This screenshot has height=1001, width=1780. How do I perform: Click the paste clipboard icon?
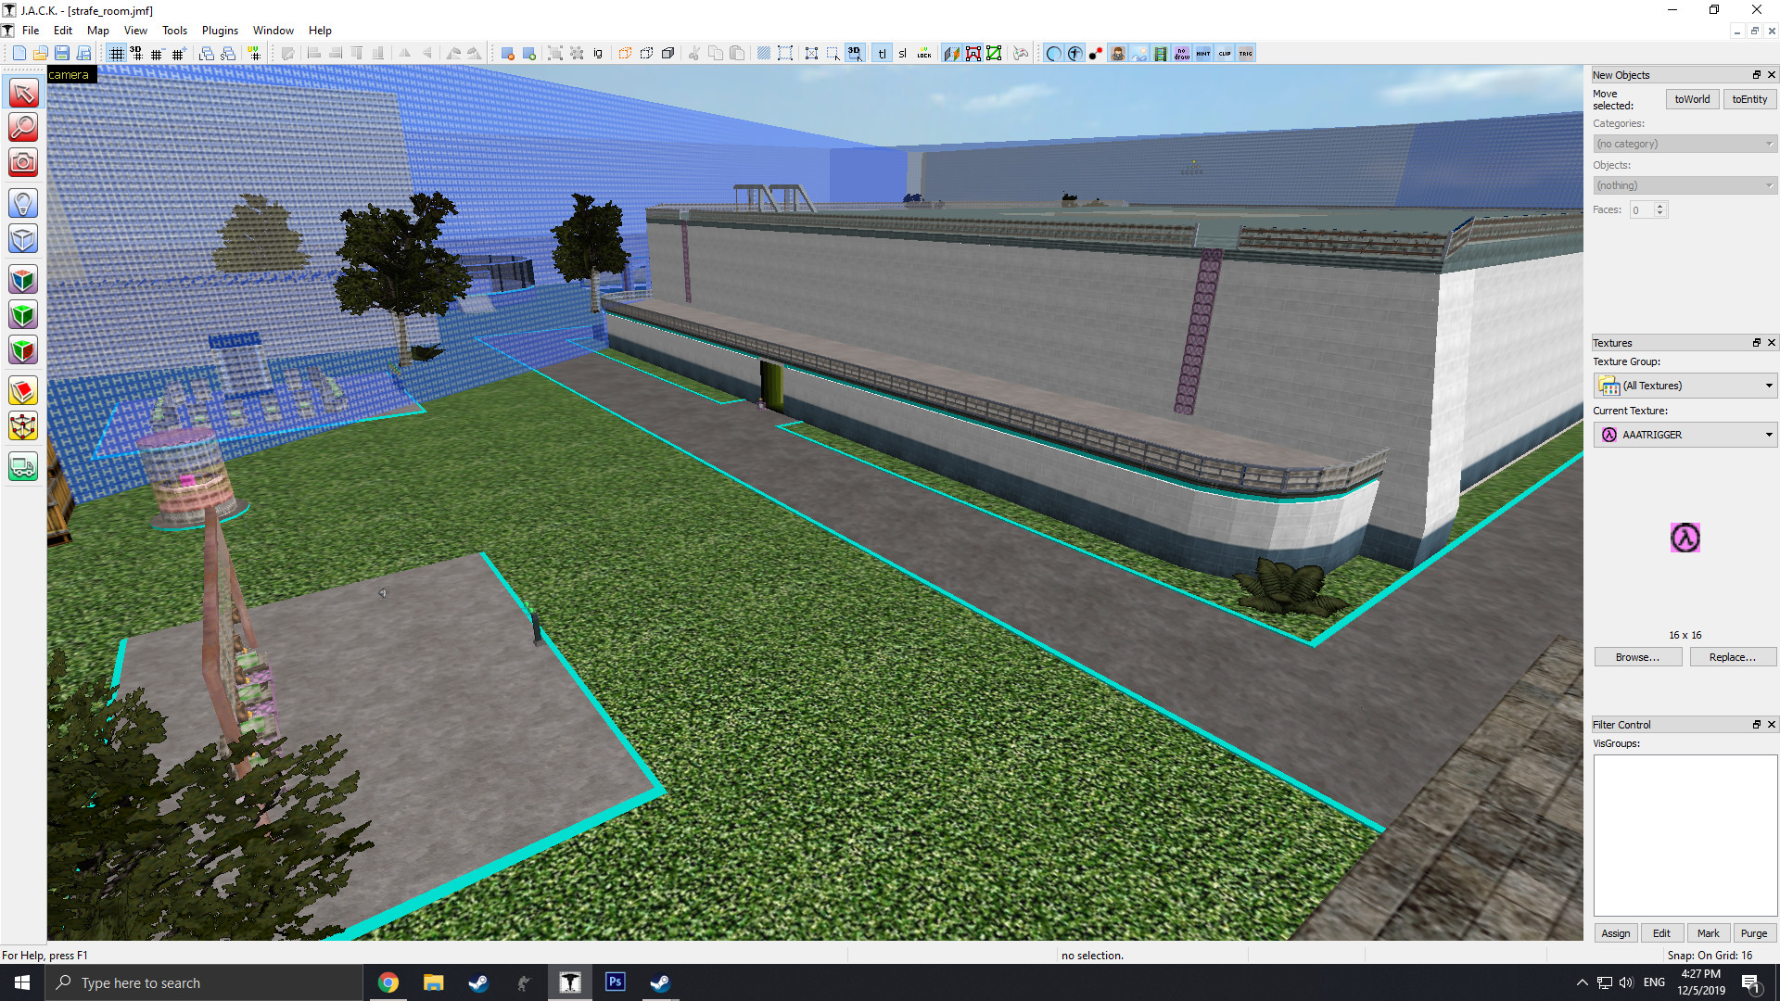[737, 53]
